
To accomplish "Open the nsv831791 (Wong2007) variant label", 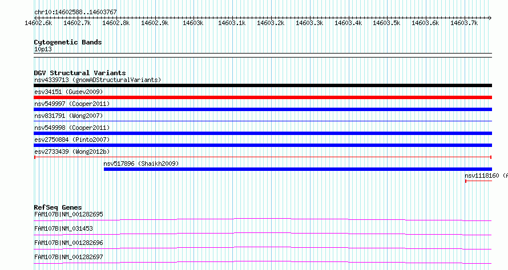I will pyautogui.click(x=68, y=116).
